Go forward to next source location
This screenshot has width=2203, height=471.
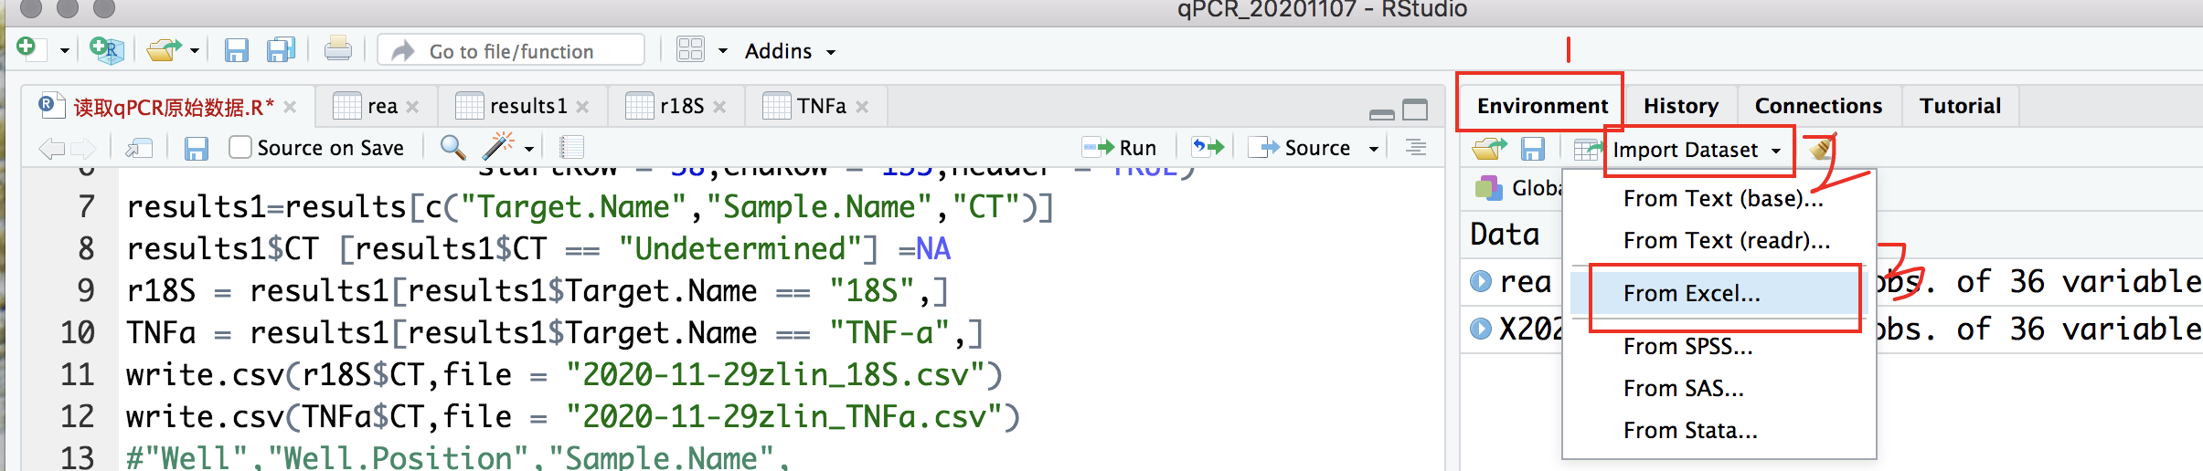pos(83,148)
